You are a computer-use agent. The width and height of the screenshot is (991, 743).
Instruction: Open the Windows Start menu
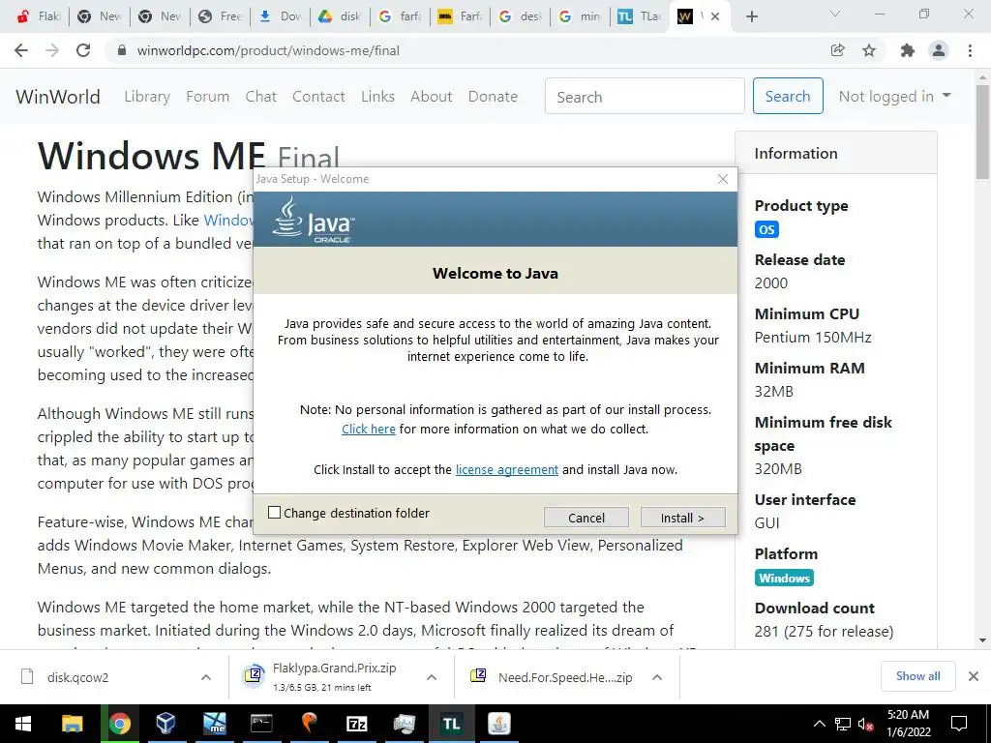point(23,724)
